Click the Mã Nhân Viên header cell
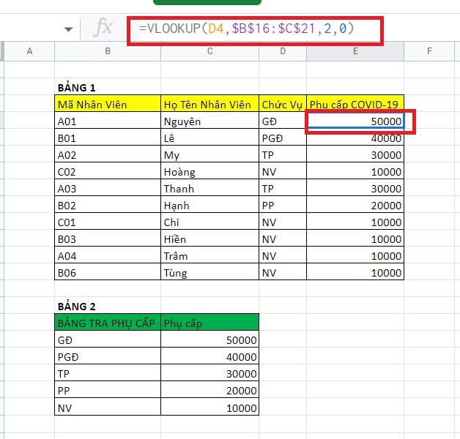The width and height of the screenshot is (460, 439). tap(108, 103)
